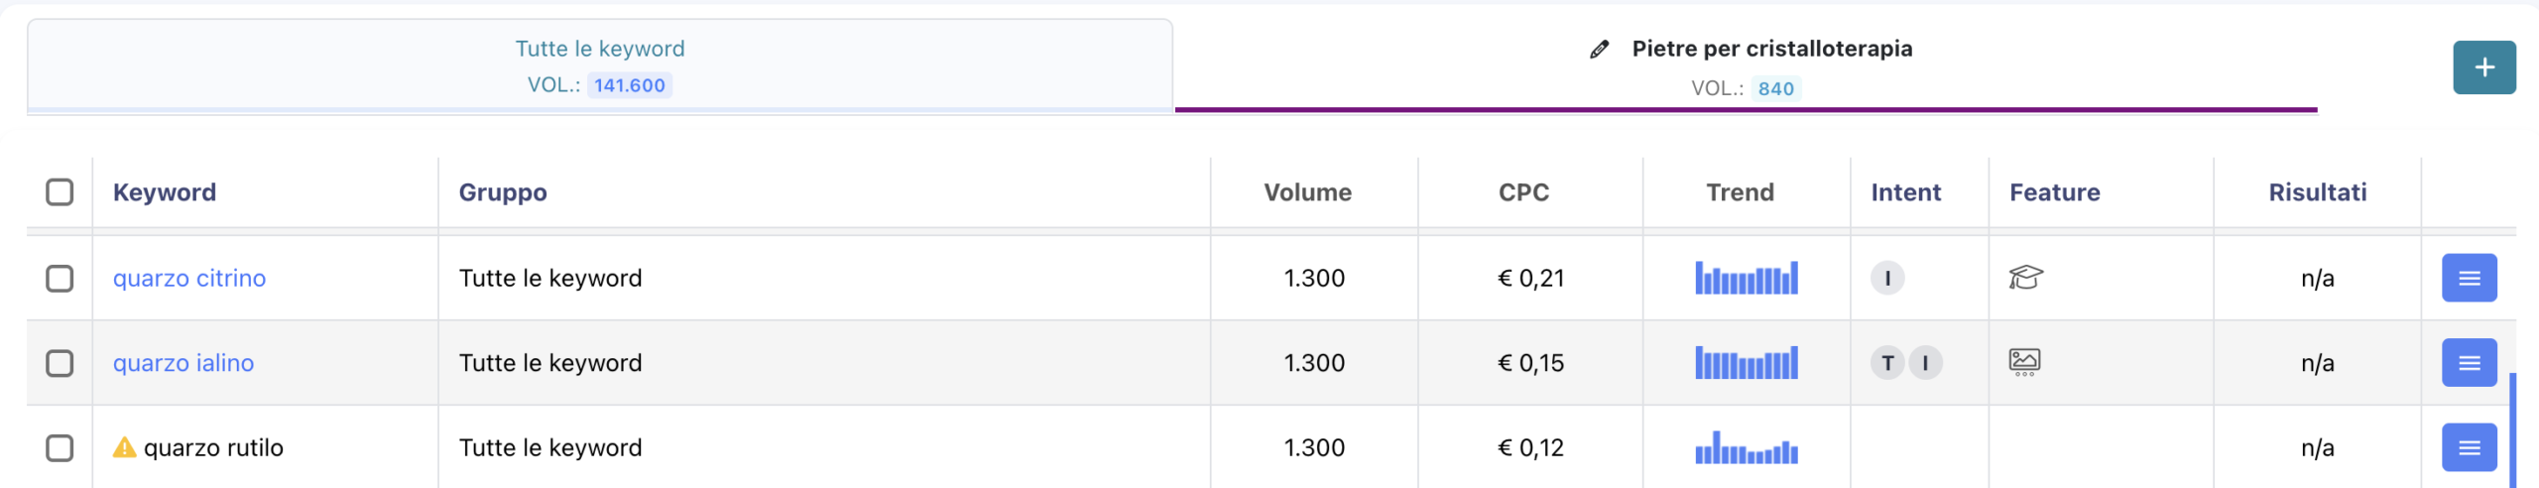The width and height of the screenshot is (2539, 488).
Task: Tick the quarzo rutilo row checkbox
Action: (x=60, y=448)
